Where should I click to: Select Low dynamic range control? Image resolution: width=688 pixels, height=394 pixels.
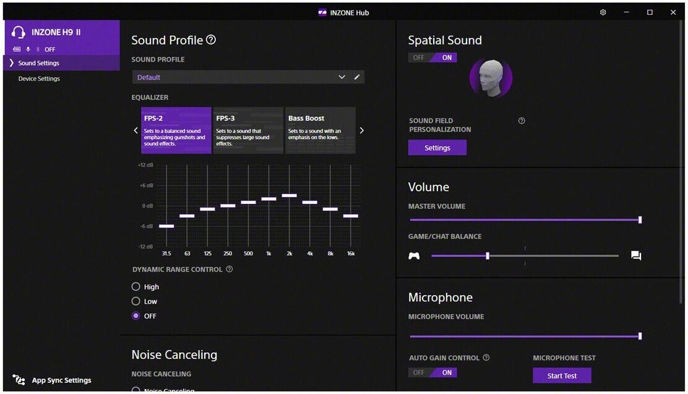click(x=136, y=301)
